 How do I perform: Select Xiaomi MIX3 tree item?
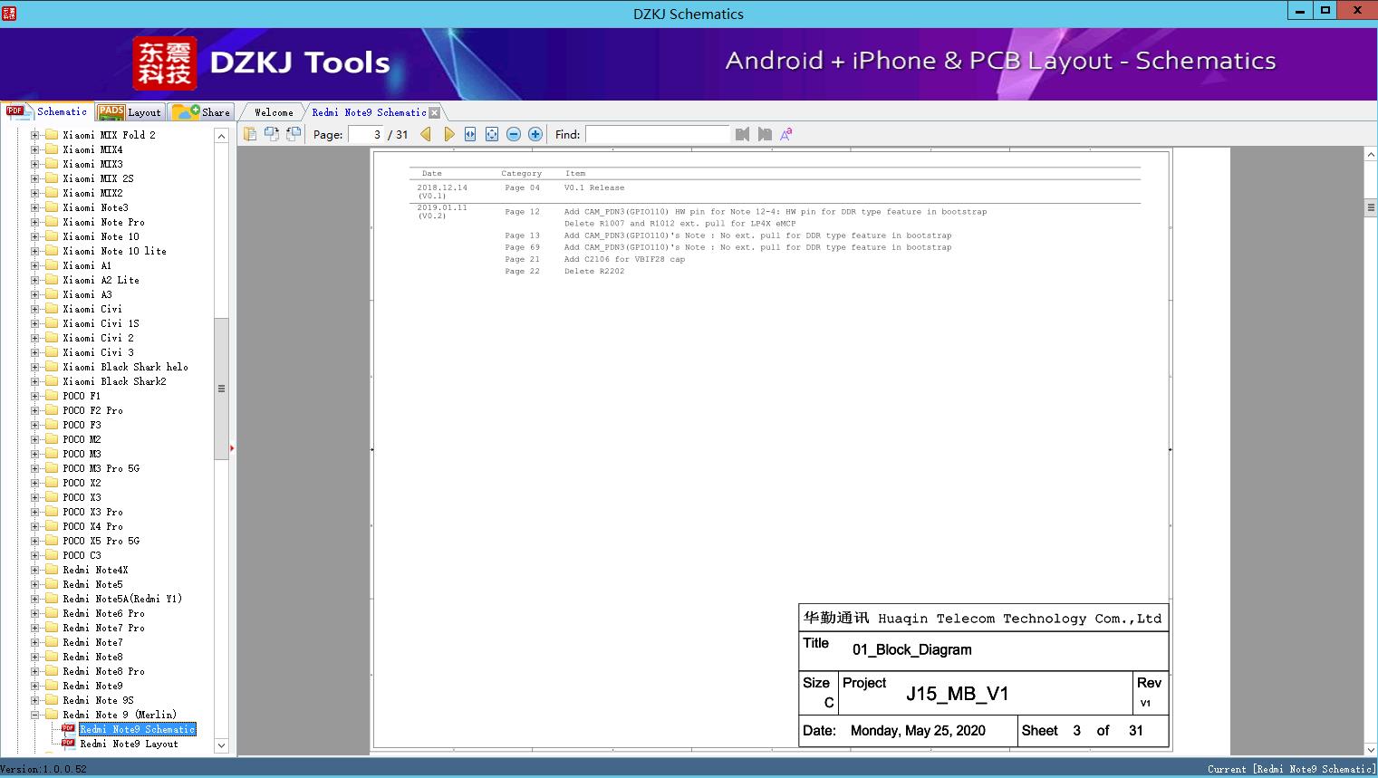coord(92,164)
